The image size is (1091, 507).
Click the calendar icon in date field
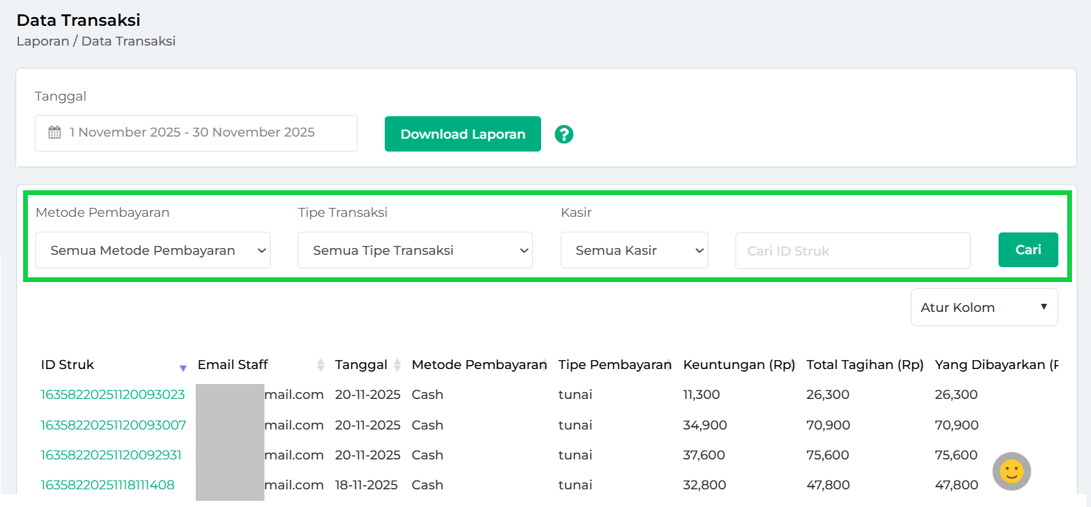pos(55,133)
